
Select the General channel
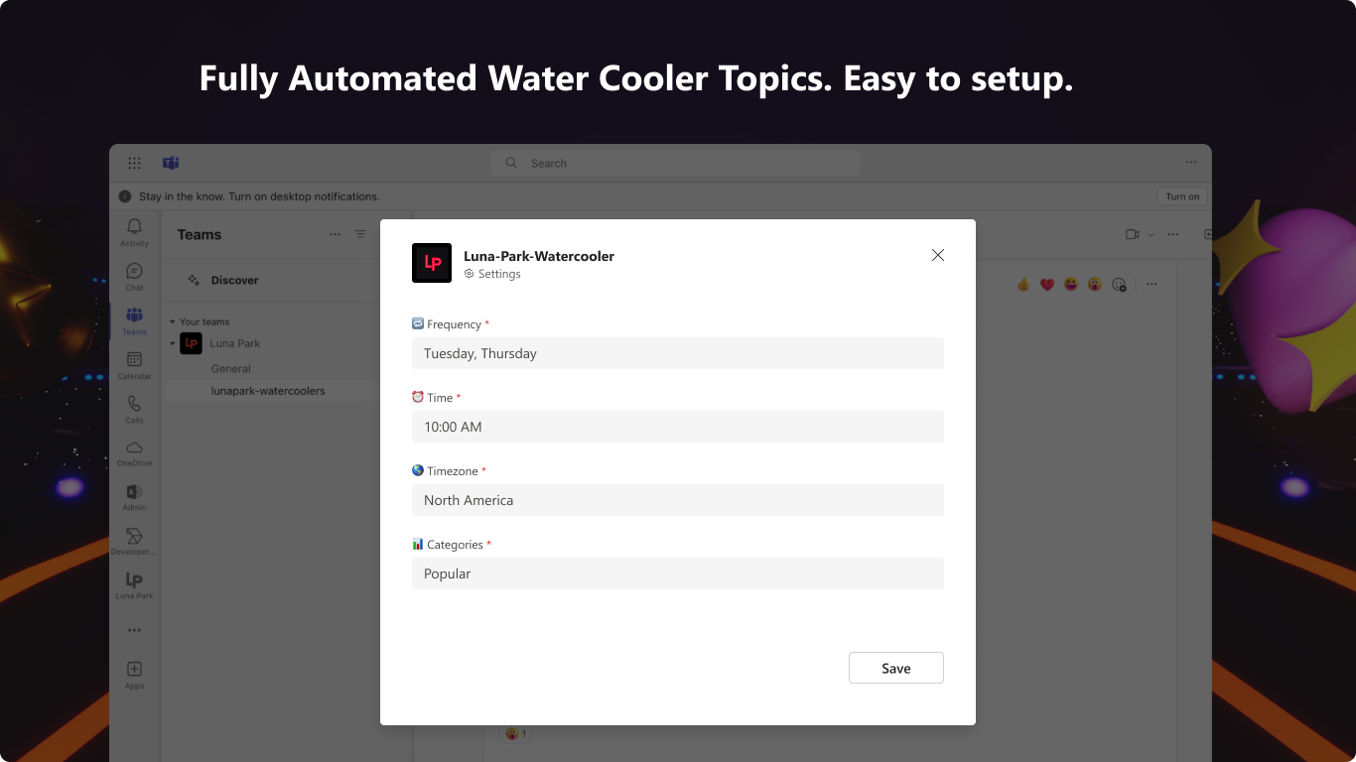tap(230, 368)
